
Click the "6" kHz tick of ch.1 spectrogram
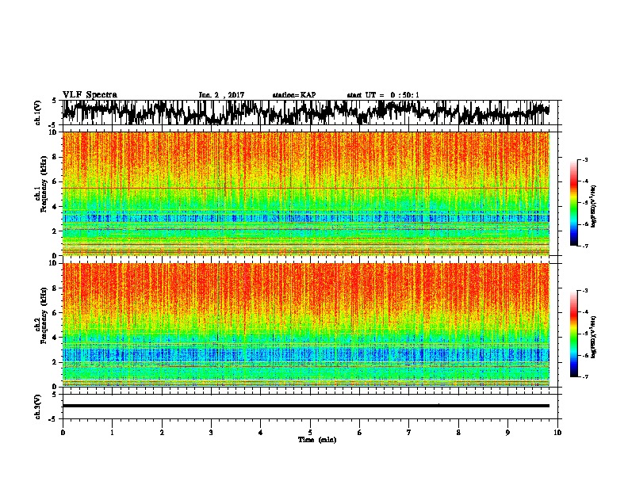coord(56,181)
